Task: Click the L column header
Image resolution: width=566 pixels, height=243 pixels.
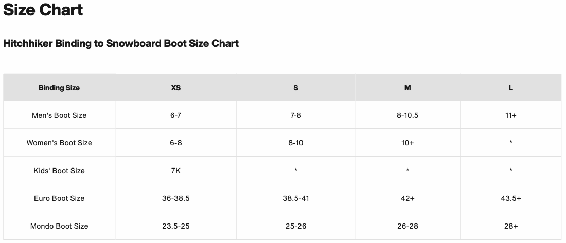Action: (511, 88)
